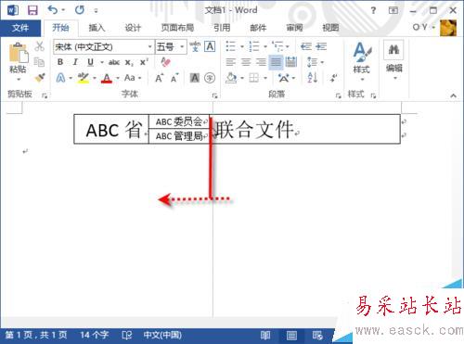
Task: Click the numbering list icon
Action: click(x=254, y=46)
